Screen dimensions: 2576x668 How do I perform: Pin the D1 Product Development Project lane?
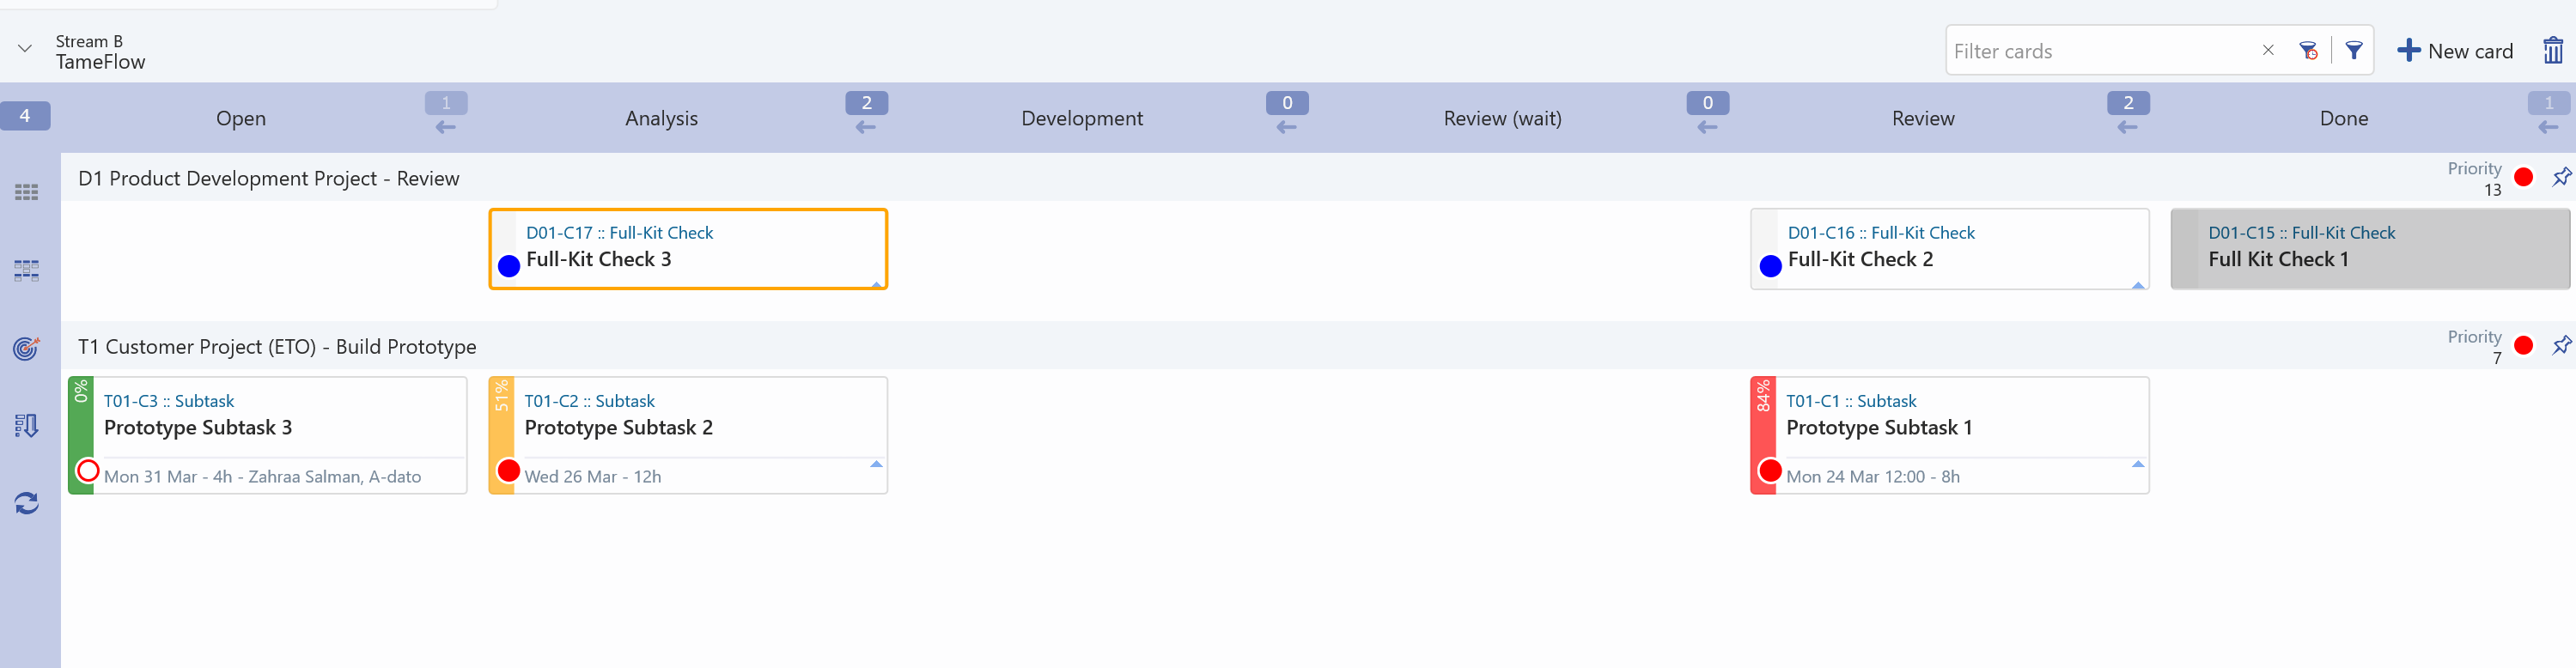2561,177
